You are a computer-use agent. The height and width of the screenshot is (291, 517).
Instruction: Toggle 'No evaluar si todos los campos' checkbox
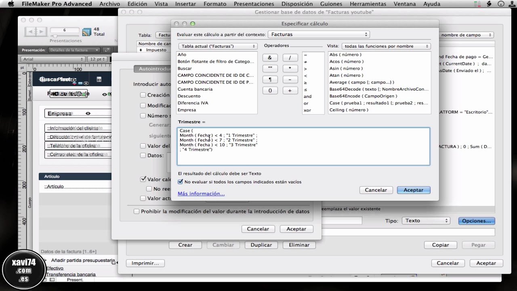pos(181,182)
